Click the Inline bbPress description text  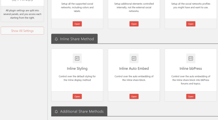point(191,80)
